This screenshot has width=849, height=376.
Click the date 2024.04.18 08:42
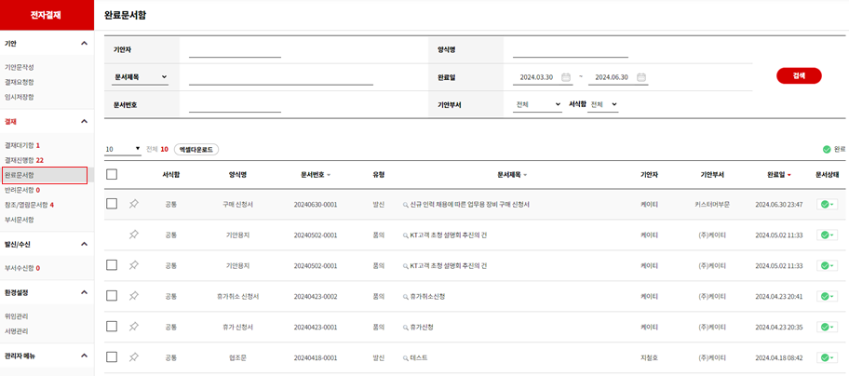(x=778, y=358)
